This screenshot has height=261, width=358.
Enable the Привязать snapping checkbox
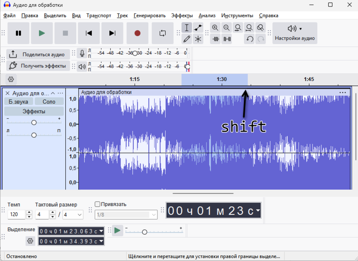(x=97, y=204)
